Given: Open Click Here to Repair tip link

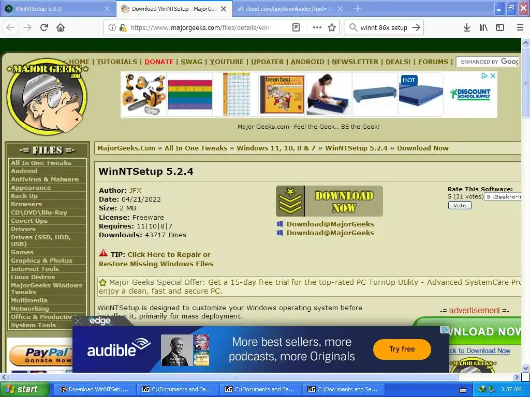Looking at the screenshot, I should [x=156, y=259].
